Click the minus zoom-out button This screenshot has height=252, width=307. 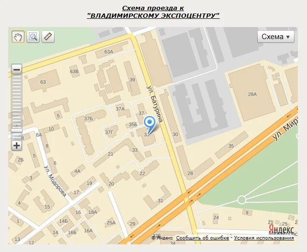click(16, 70)
